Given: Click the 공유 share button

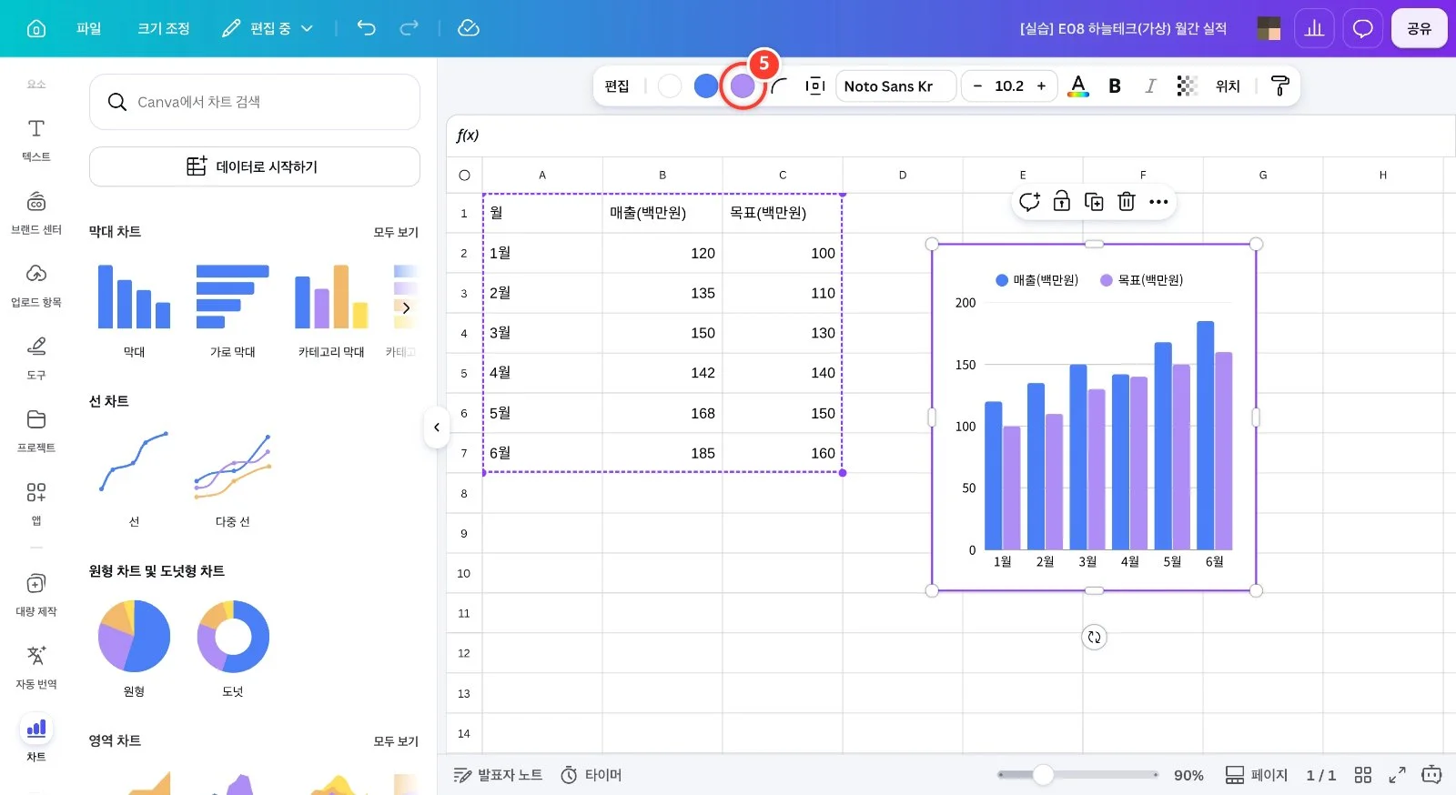Looking at the screenshot, I should [x=1419, y=28].
